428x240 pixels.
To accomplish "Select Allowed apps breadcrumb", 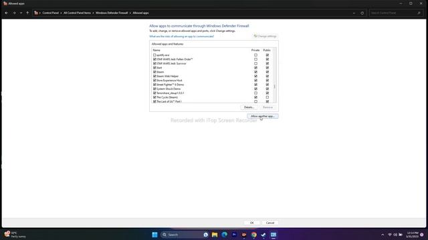I will [x=140, y=13].
